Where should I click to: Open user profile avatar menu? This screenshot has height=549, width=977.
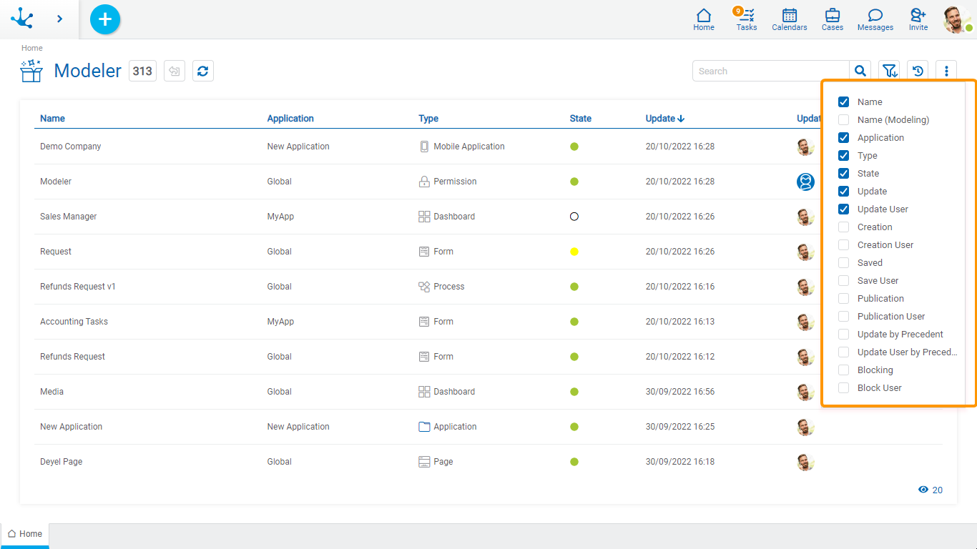tap(957, 19)
